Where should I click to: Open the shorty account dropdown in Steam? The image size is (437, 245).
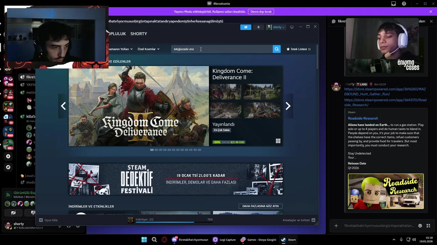tap(276, 27)
